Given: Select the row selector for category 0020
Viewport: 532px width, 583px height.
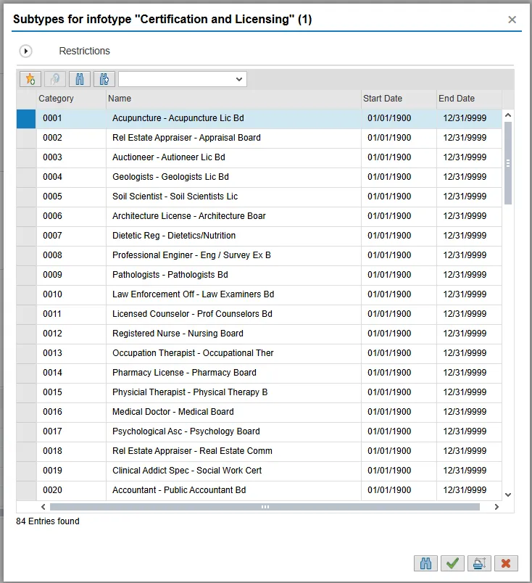Looking at the screenshot, I should [27, 490].
